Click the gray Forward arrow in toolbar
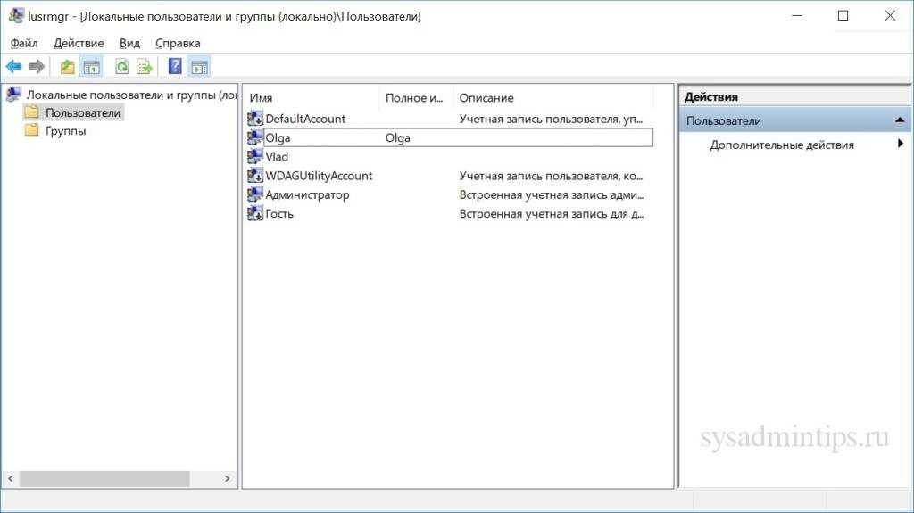 37,67
